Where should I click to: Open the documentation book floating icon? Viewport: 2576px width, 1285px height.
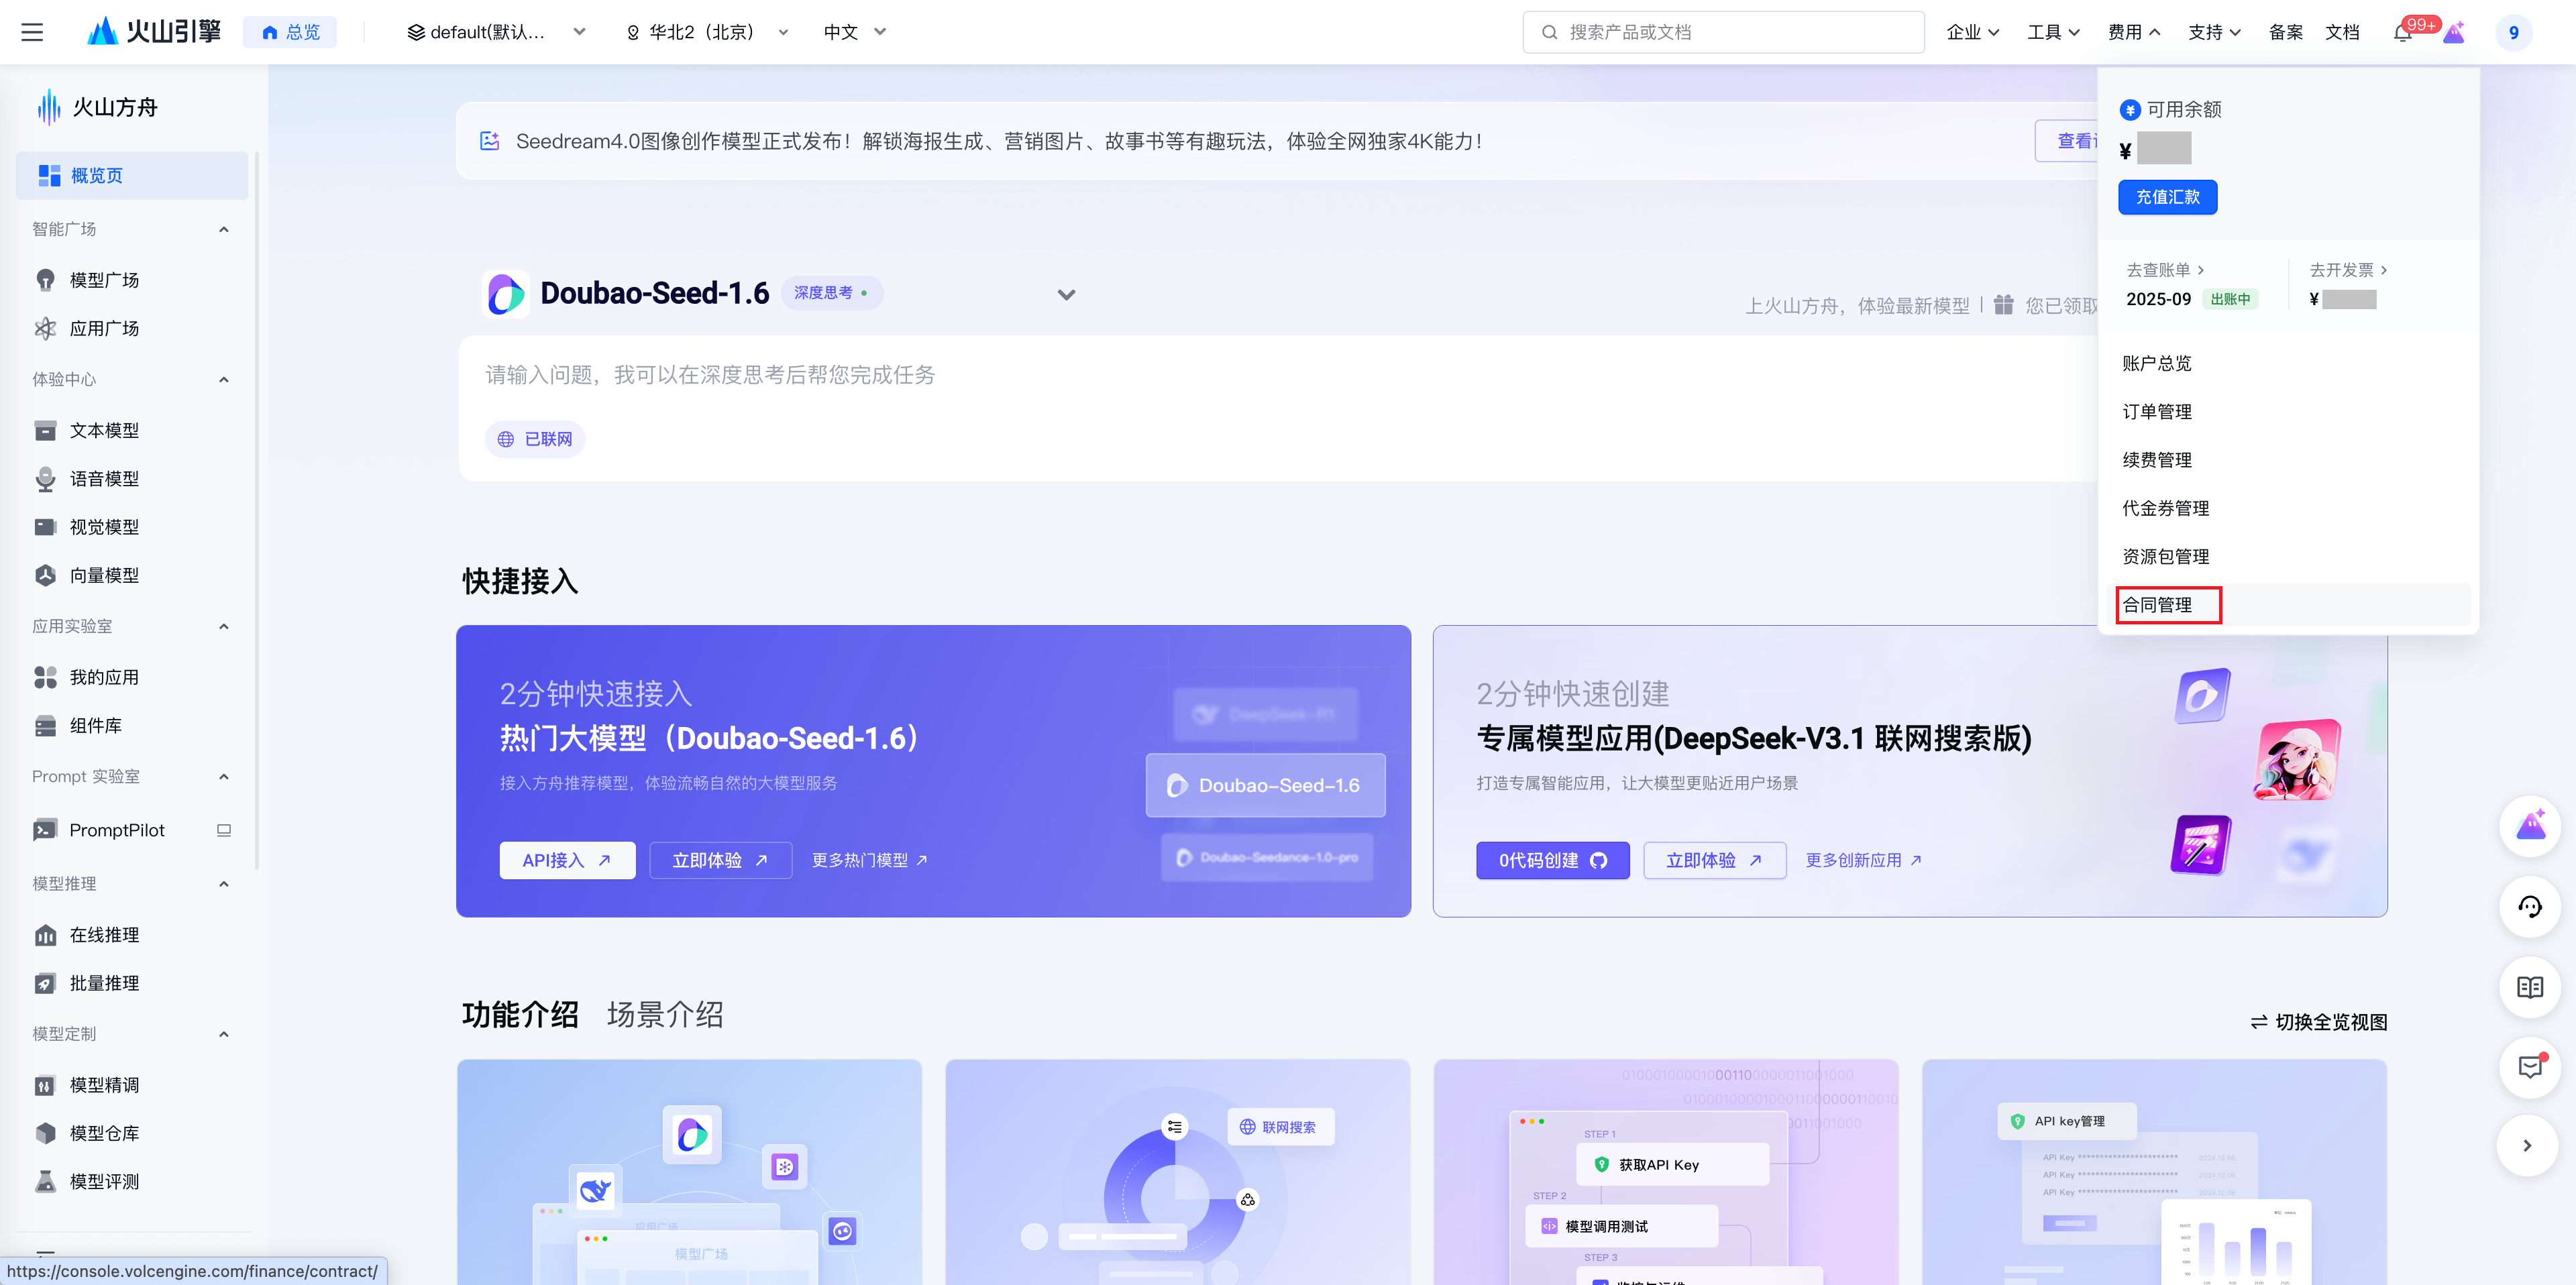(2529, 988)
